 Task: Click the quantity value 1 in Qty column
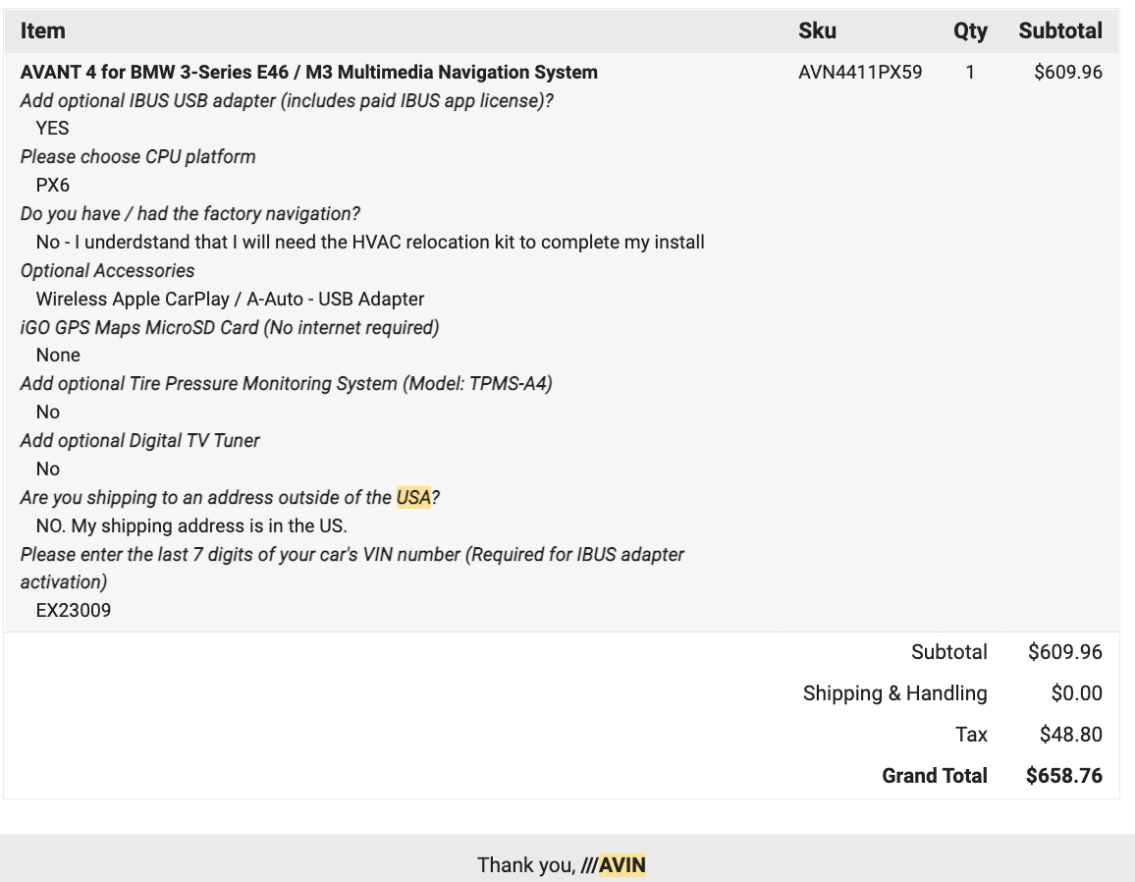coord(970,72)
